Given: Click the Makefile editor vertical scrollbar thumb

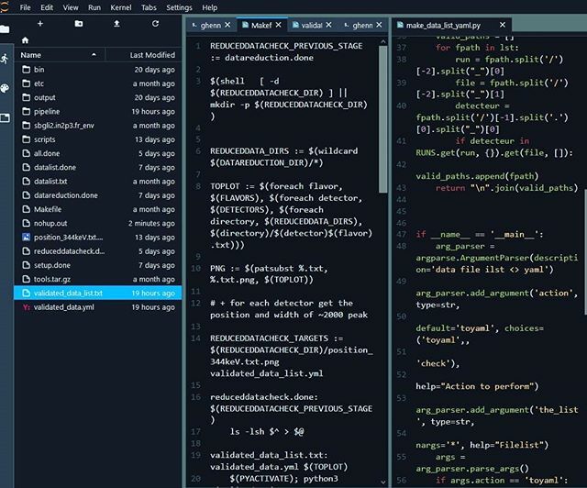Looking at the screenshot, I should (x=383, y=120).
